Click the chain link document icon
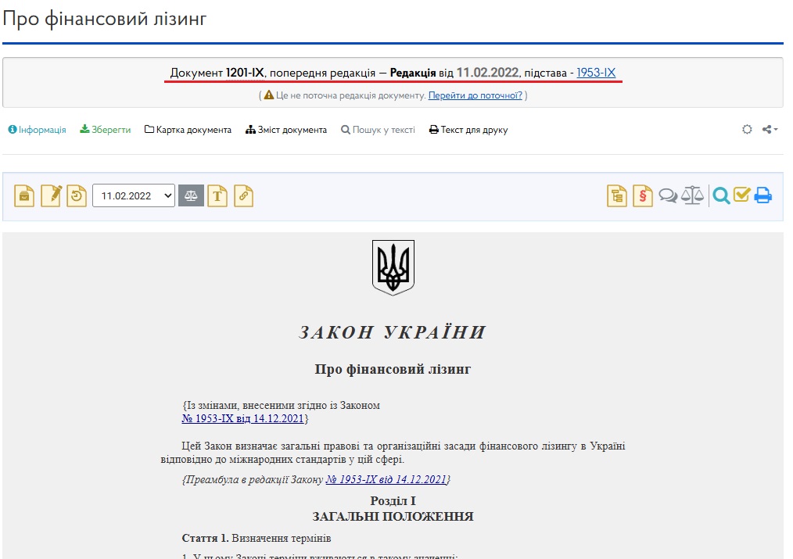The height and width of the screenshot is (559, 793). (243, 196)
